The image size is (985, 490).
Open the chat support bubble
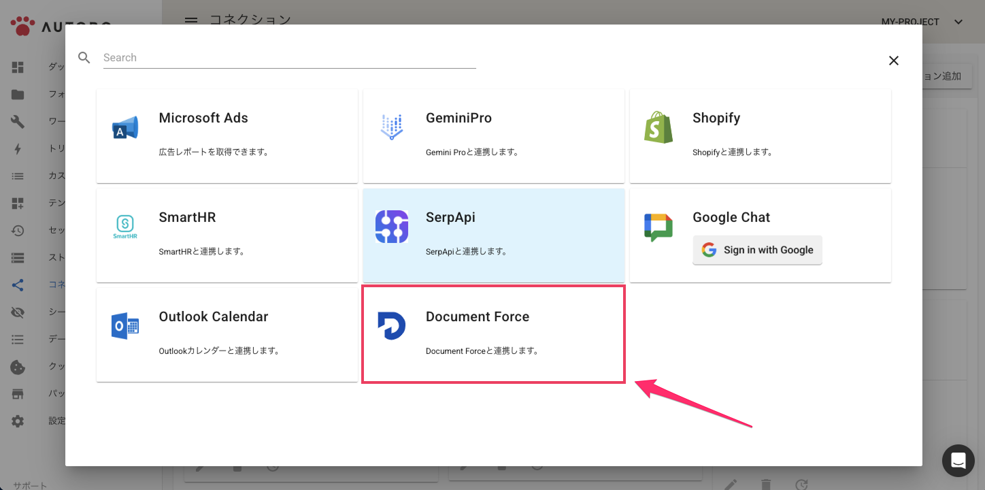(x=958, y=461)
